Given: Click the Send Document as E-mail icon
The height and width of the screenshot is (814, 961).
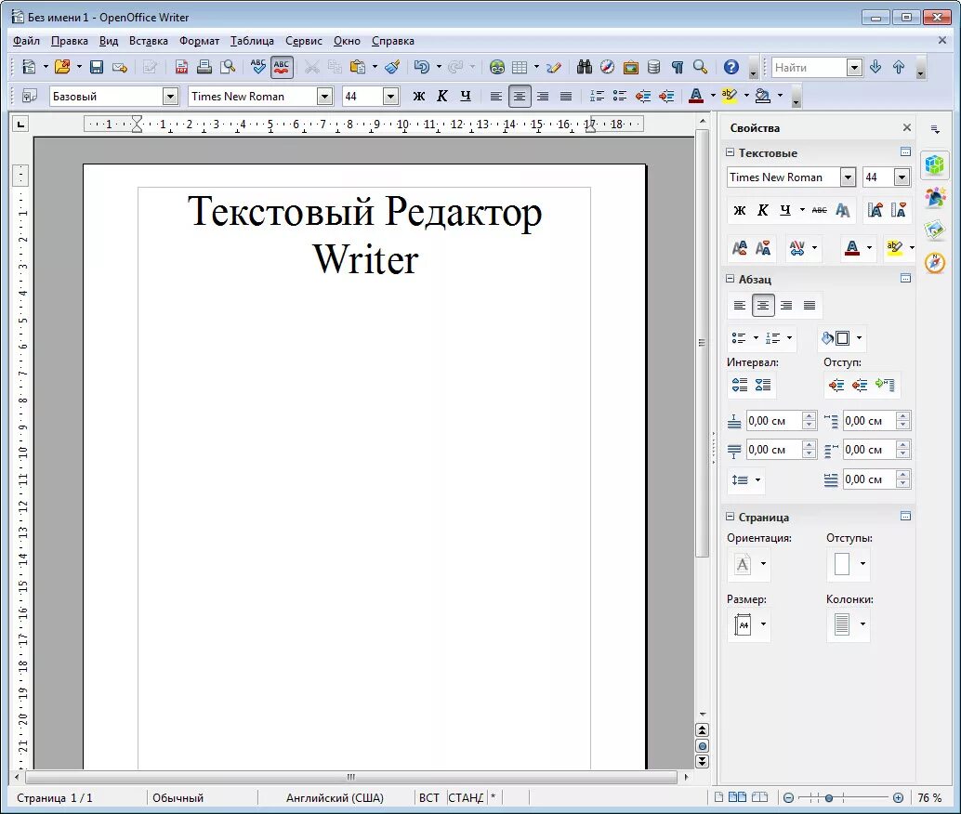Looking at the screenshot, I should (x=120, y=67).
